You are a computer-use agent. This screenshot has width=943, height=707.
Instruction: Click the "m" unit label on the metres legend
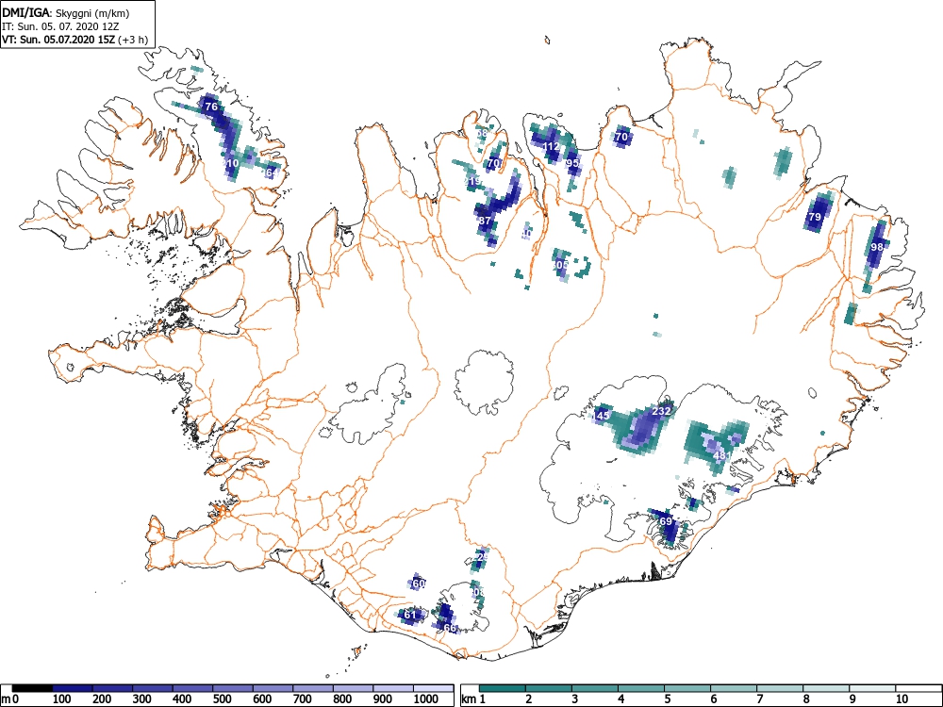click(6, 699)
